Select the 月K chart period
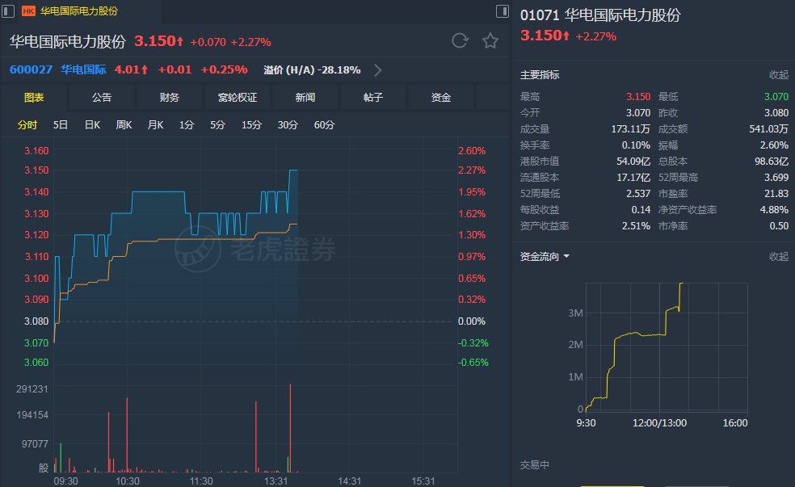The image size is (795, 487). click(155, 124)
